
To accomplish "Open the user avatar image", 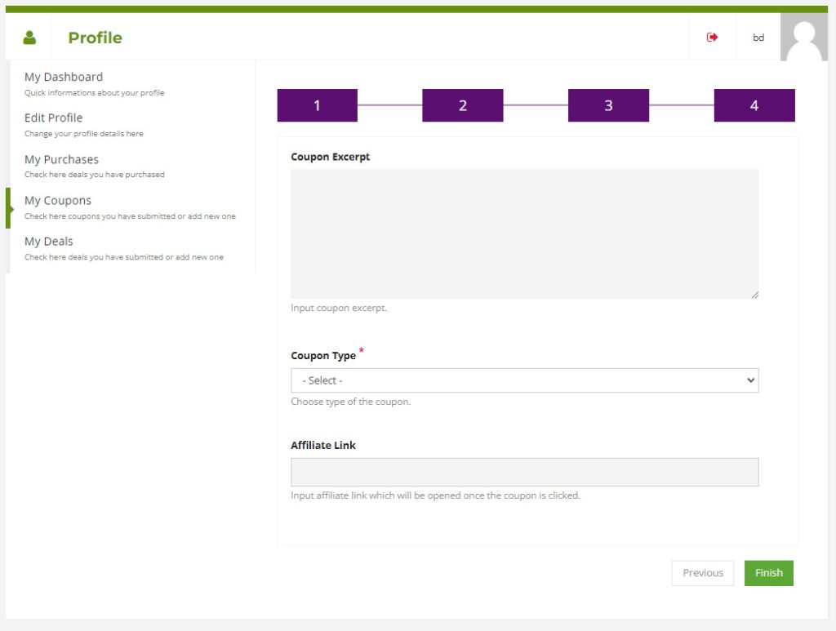I will tap(804, 38).
